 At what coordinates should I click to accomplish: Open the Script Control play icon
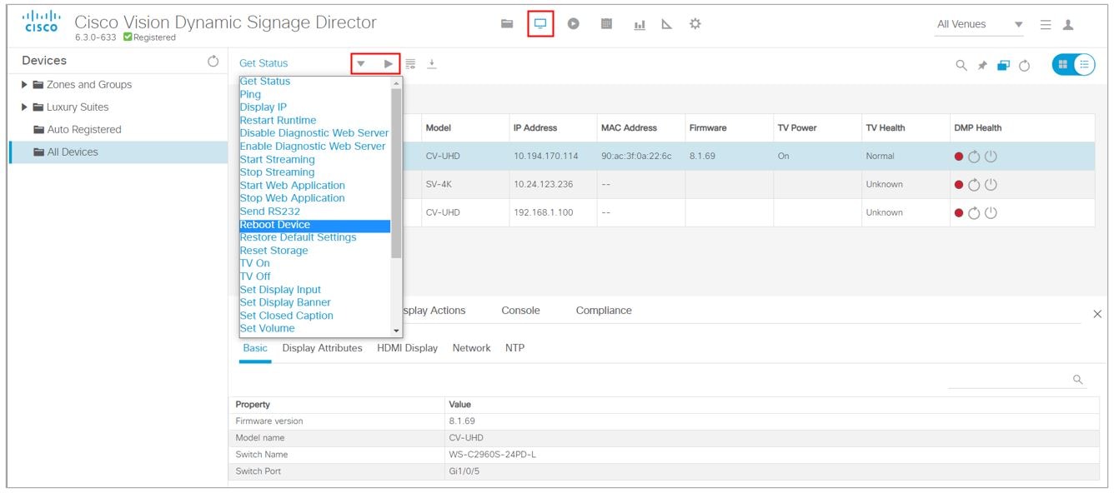pyautogui.click(x=573, y=22)
